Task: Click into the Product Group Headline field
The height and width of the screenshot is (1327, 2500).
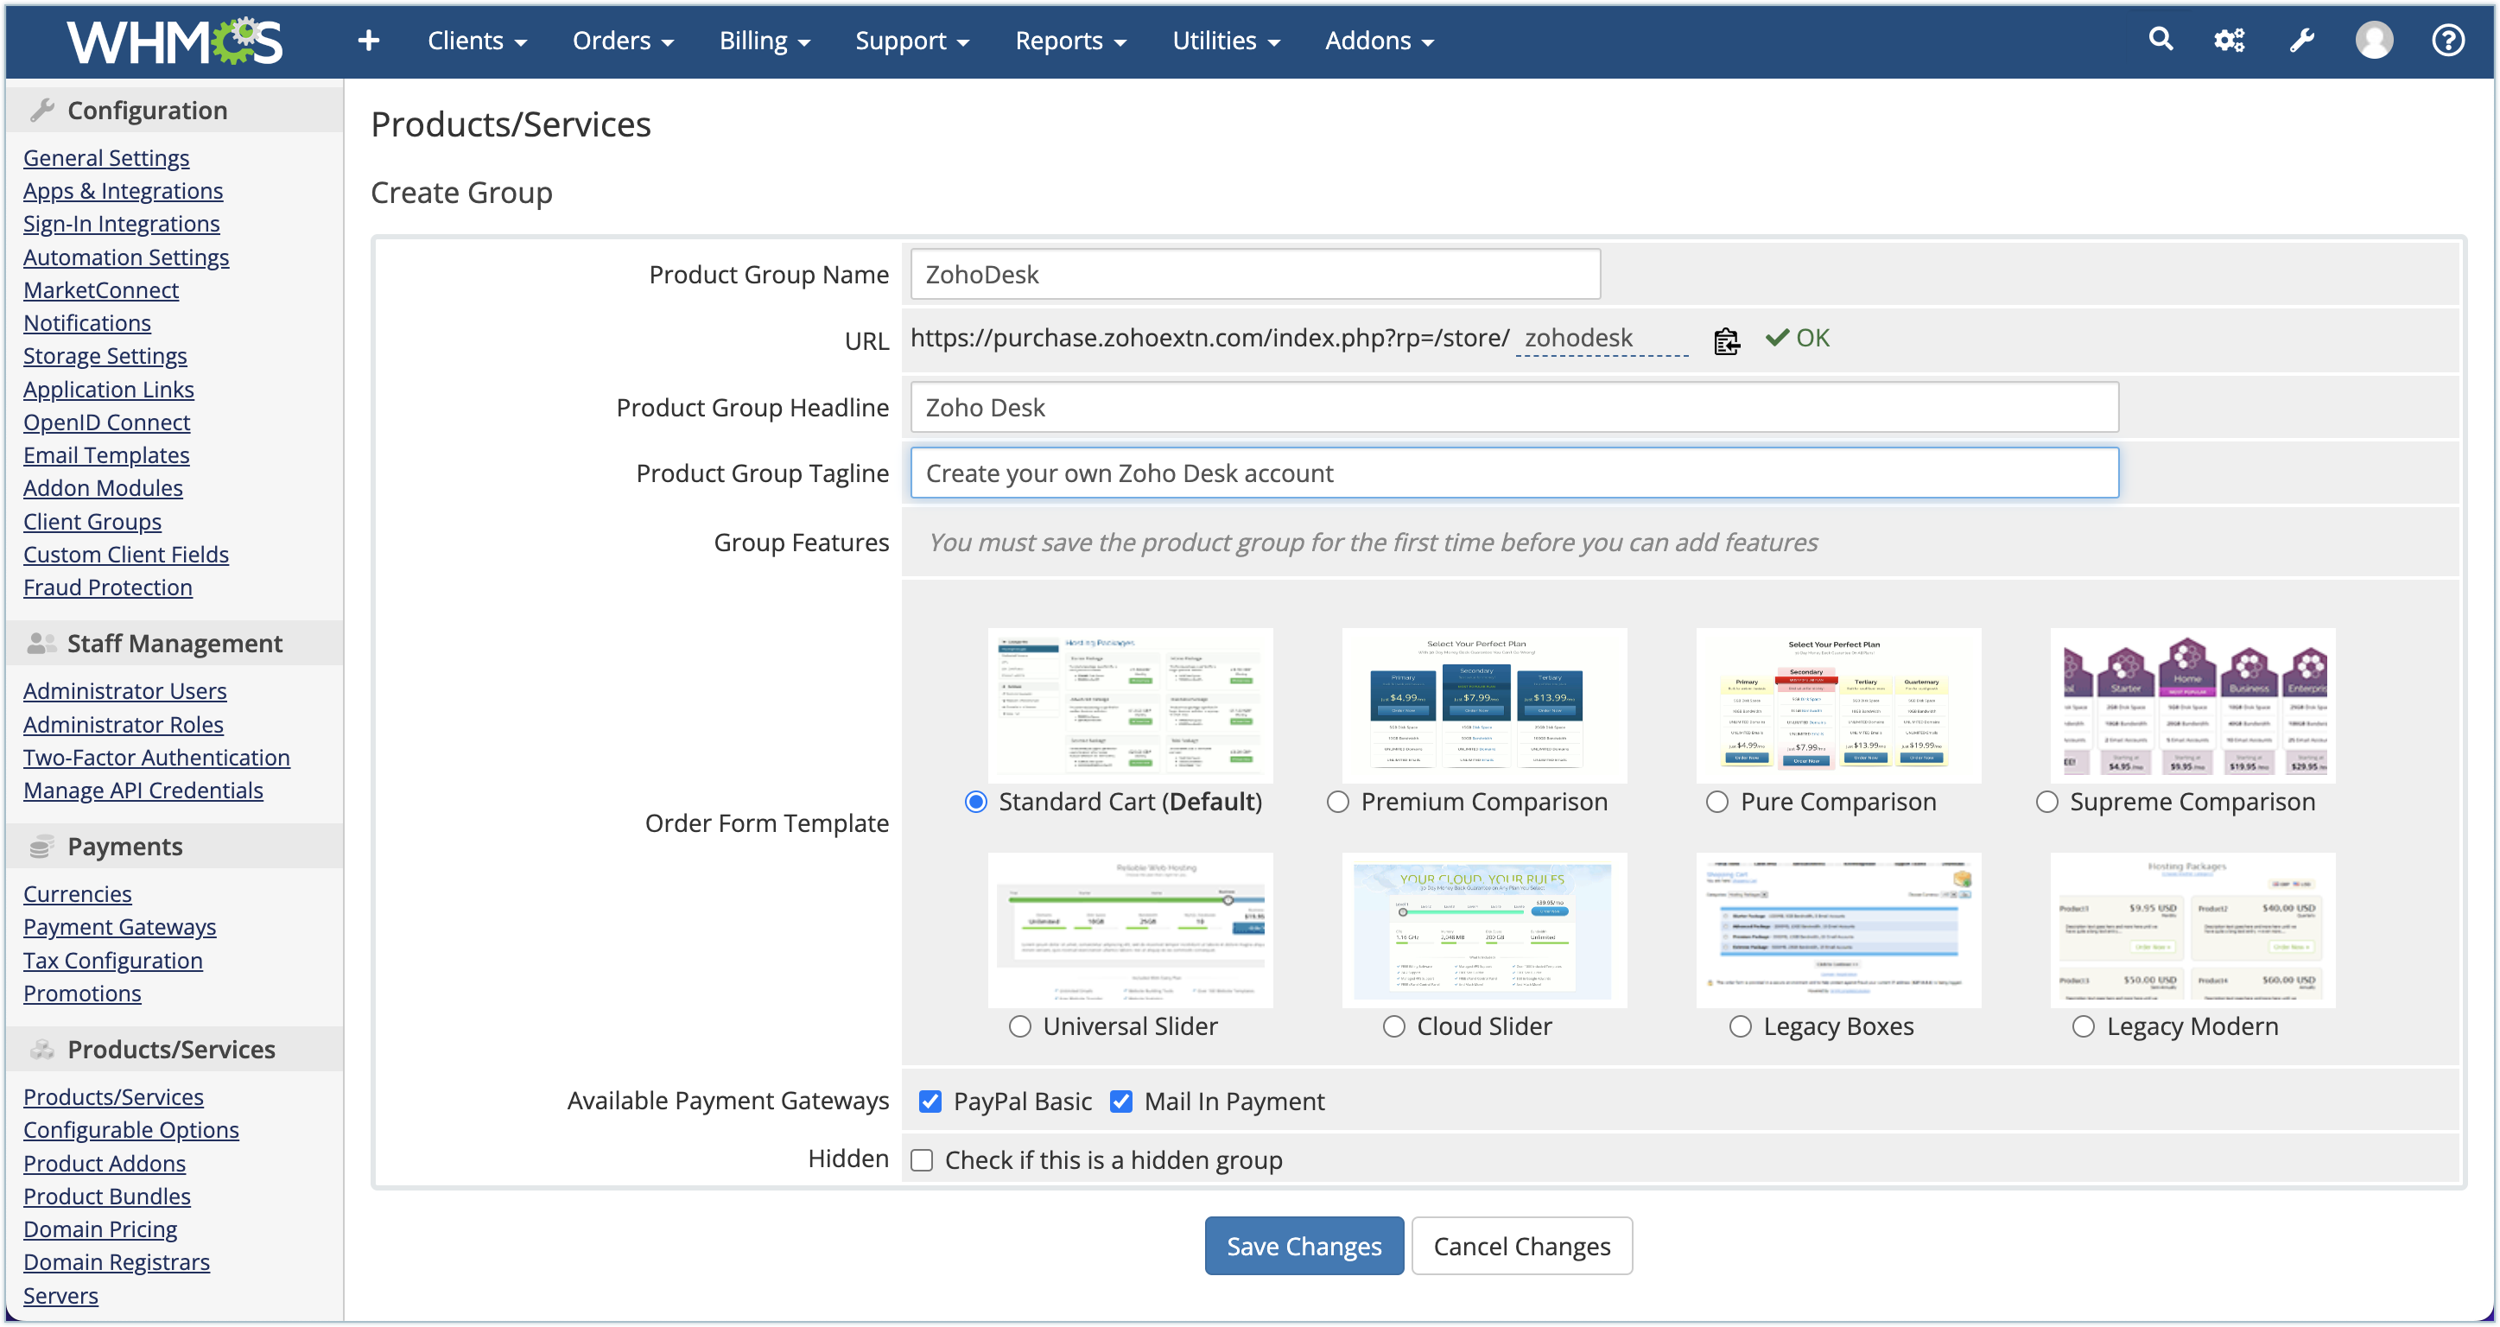Action: (1513, 408)
